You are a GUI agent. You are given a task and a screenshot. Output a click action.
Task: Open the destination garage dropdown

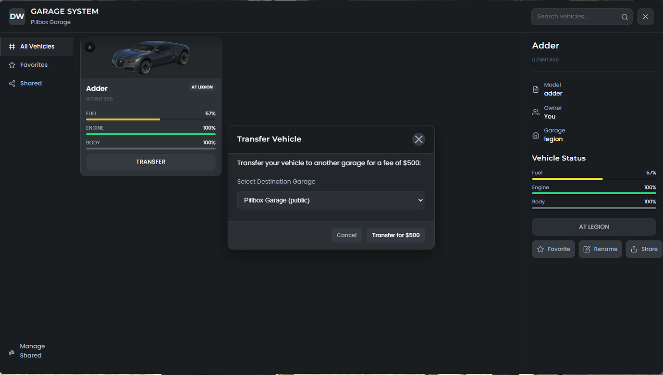(331, 200)
